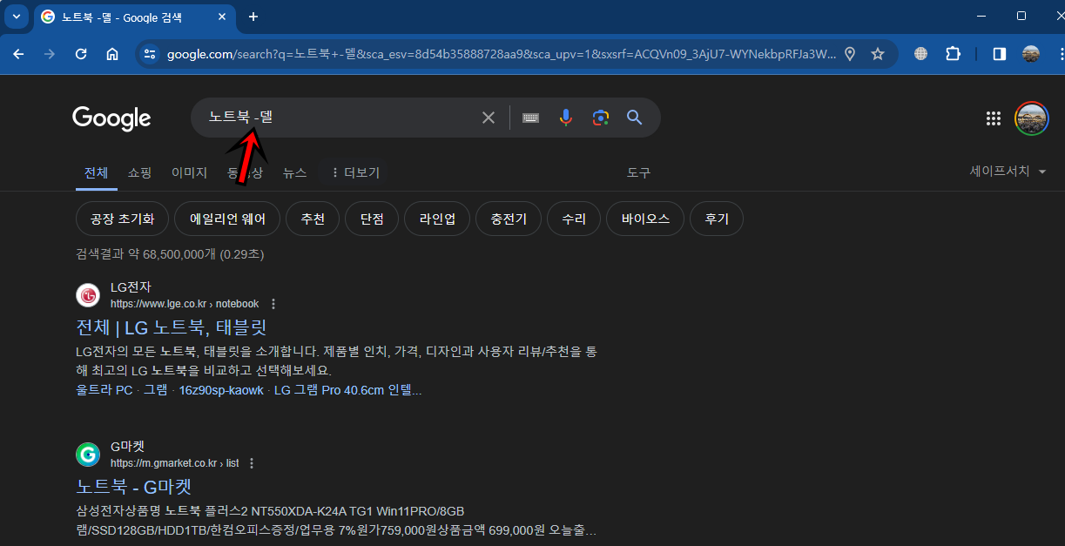
Task: Open a new browser tab
Action: pyautogui.click(x=253, y=17)
